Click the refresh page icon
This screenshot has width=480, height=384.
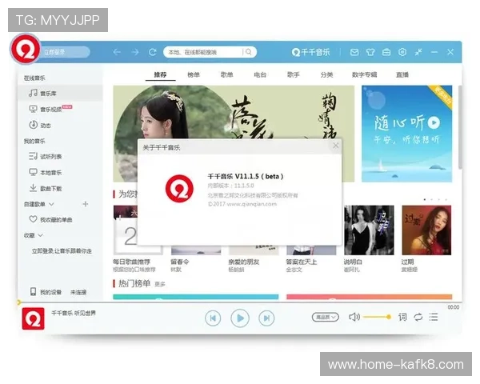(x=153, y=52)
